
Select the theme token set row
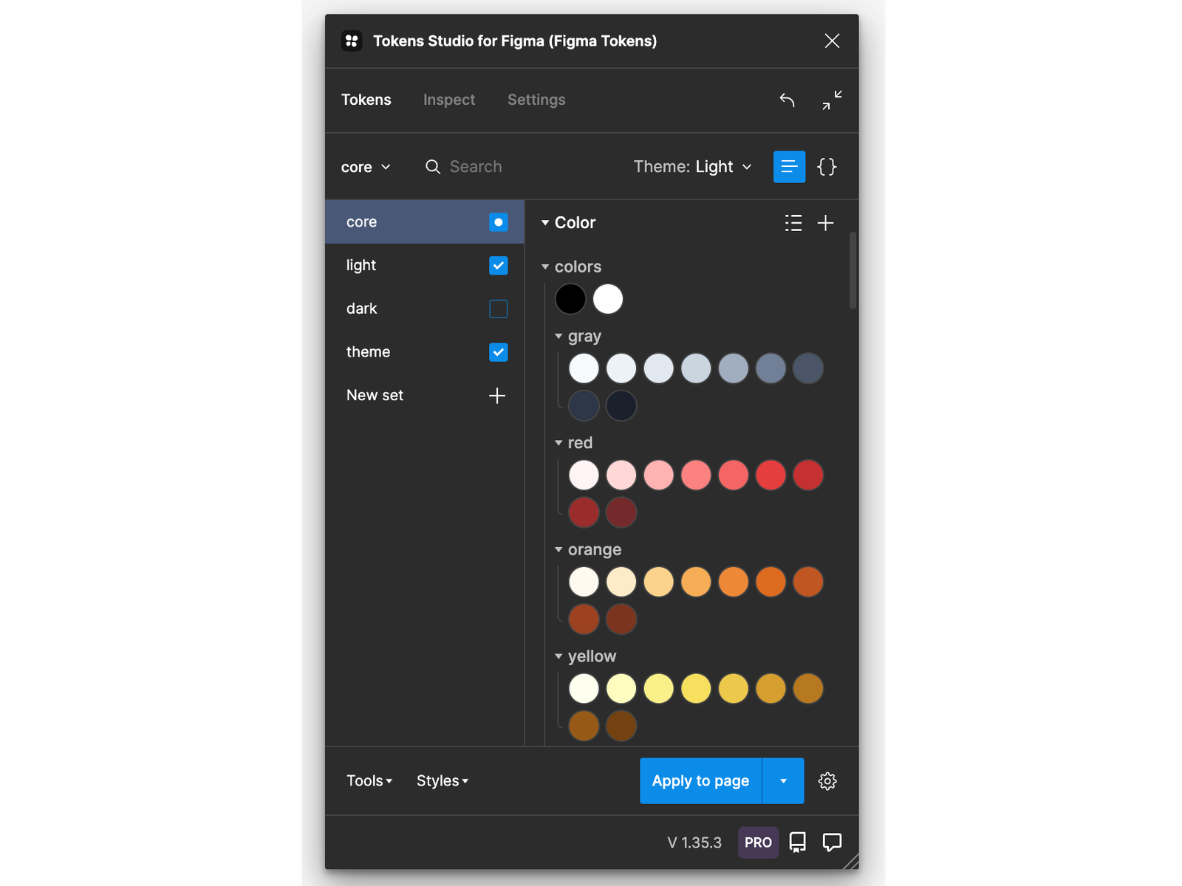click(x=425, y=352)
